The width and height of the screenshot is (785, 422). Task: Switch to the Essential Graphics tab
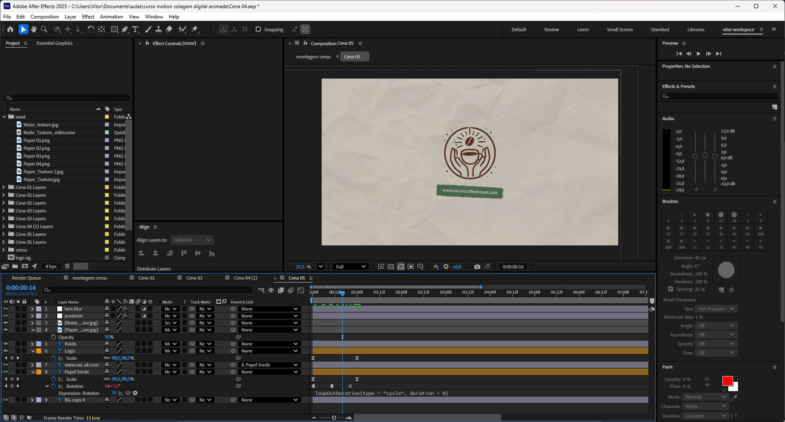point(54,43)
